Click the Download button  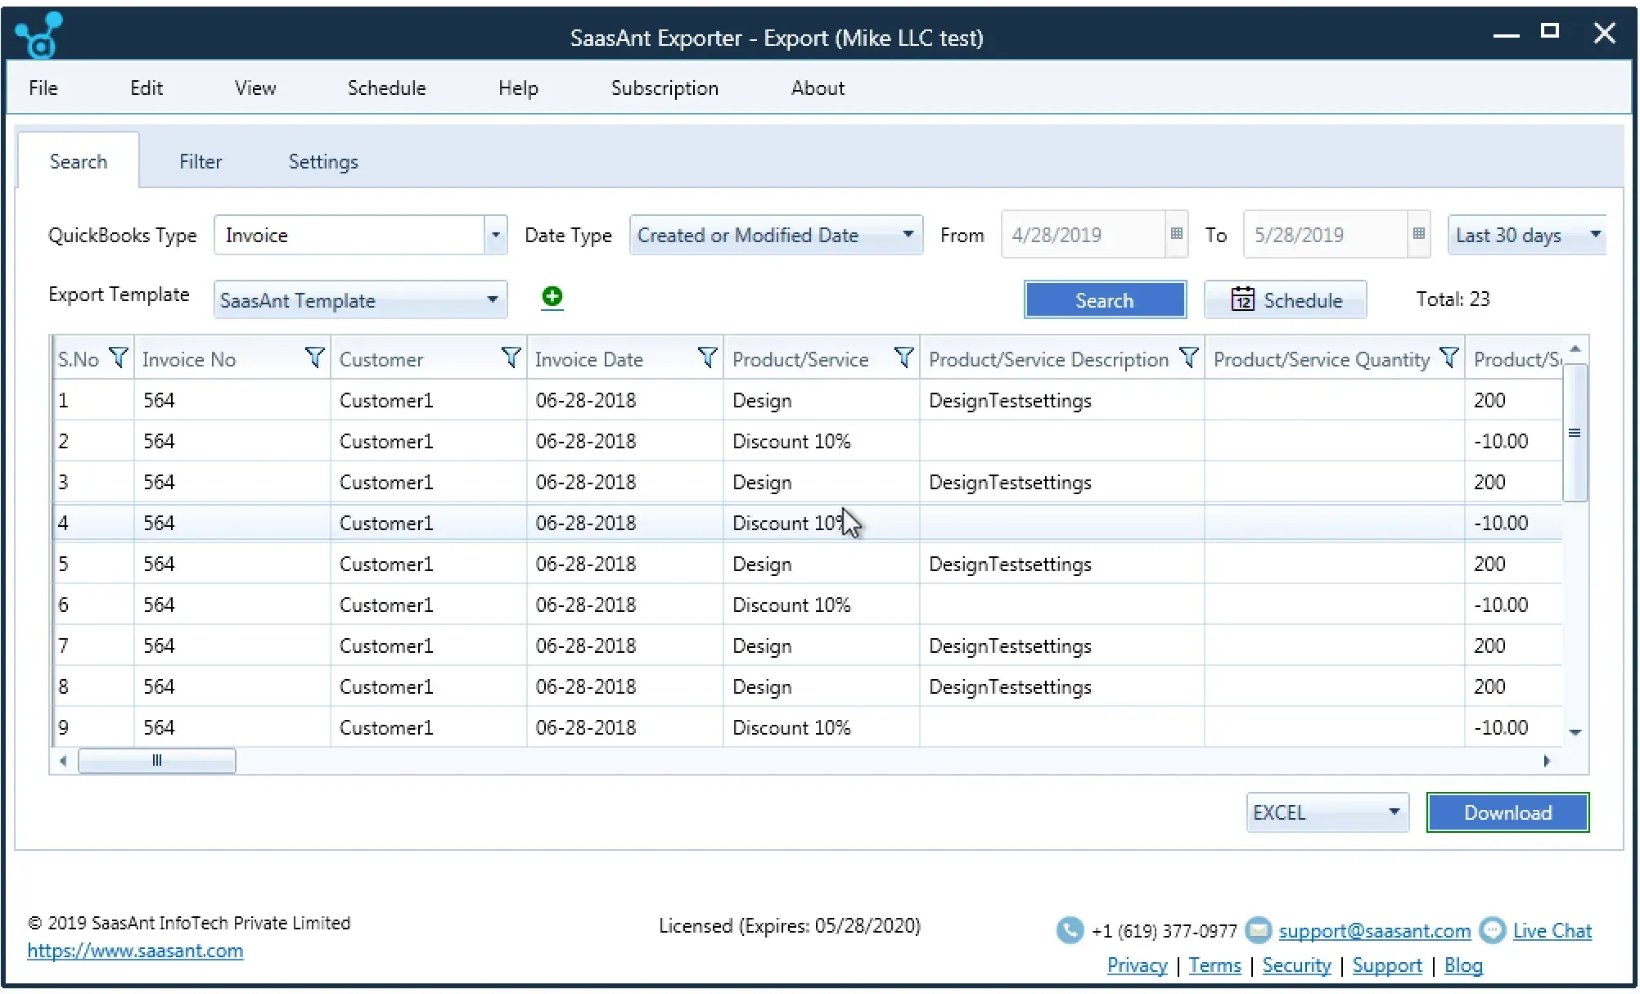click(1507, 812)
